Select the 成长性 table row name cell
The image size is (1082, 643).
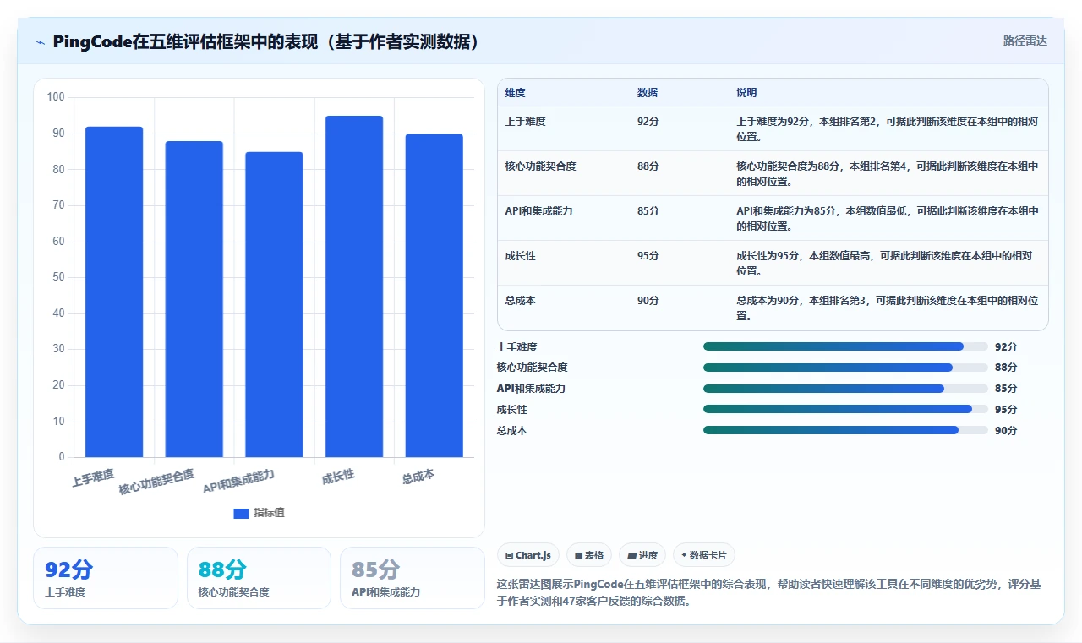point(521,256)
